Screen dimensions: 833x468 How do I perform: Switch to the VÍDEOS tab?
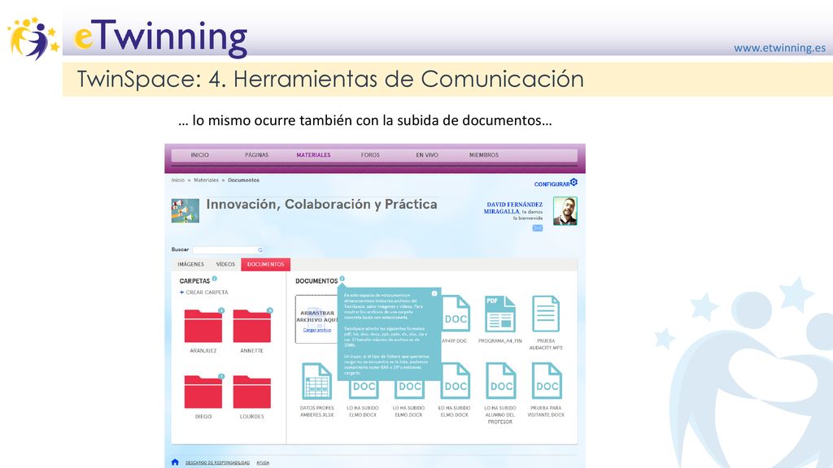225,264
